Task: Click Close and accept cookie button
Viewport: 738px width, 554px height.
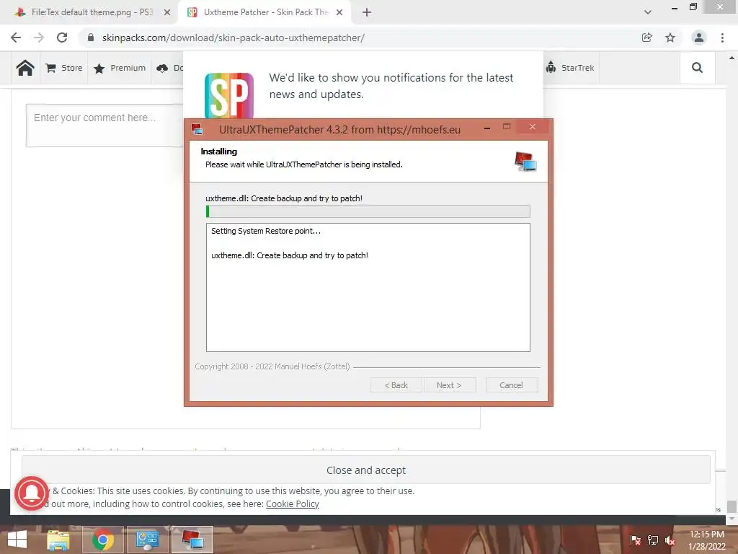Action: [x=365, y=470]
